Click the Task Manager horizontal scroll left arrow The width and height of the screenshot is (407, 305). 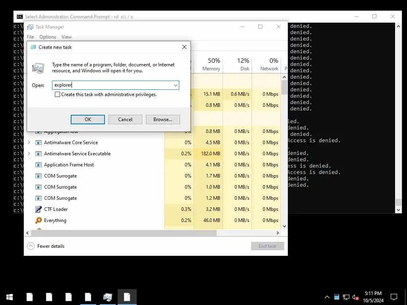pos(27,233)
